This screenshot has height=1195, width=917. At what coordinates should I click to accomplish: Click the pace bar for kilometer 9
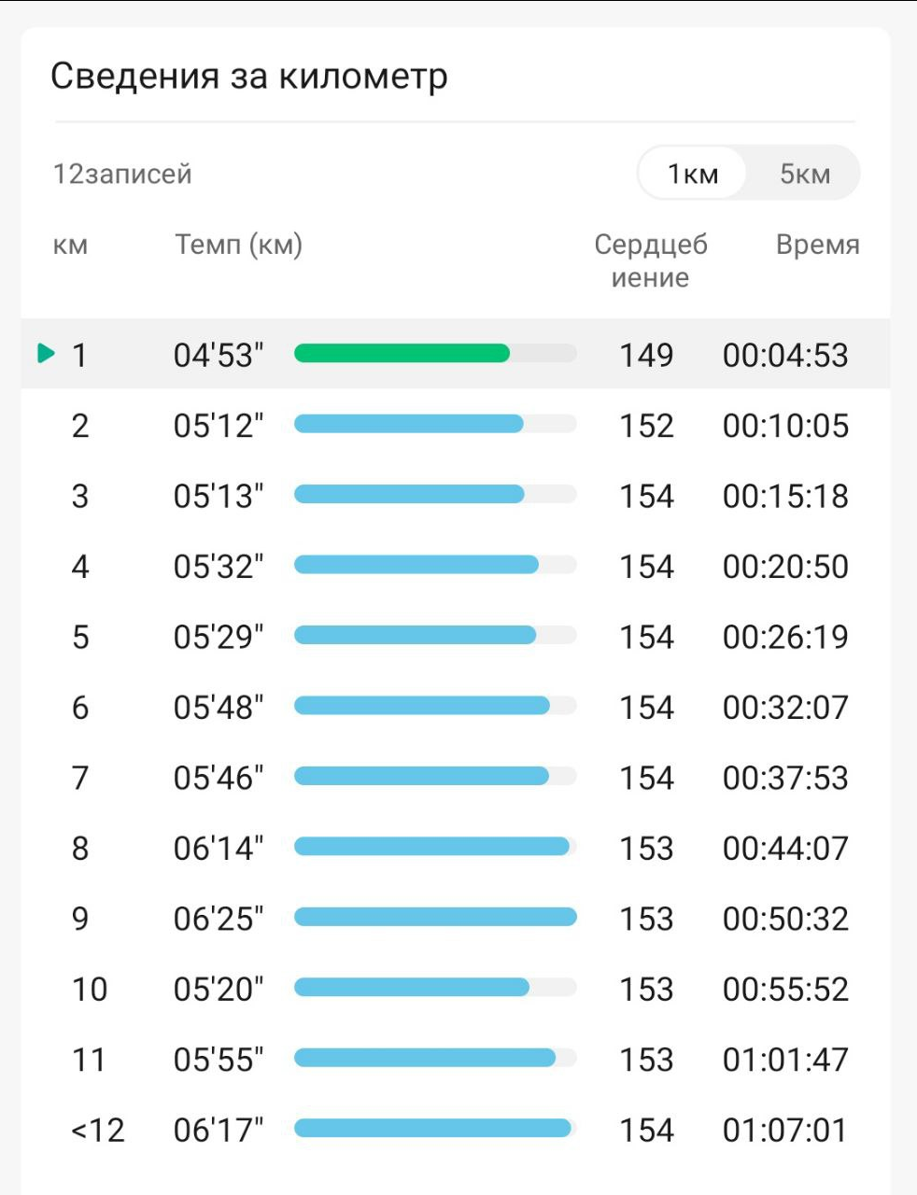[x=435, y=918]
